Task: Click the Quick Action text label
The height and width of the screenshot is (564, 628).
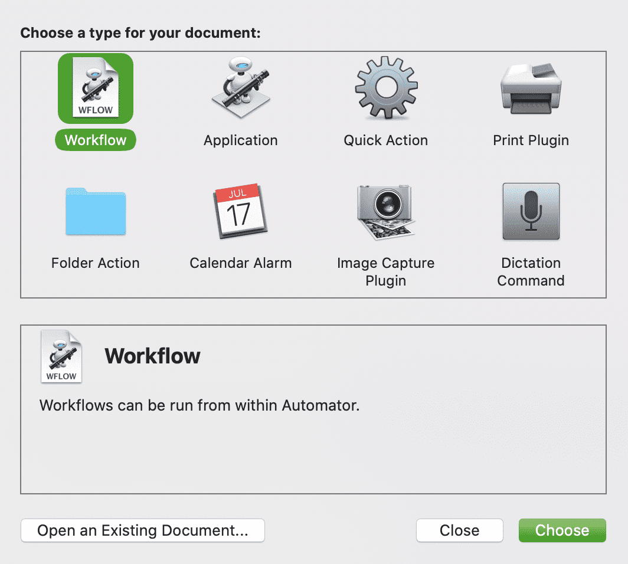Action: click(386, 140)
